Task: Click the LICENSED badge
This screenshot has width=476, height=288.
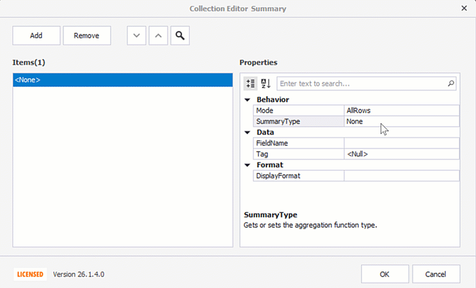Action: [30, 275]
